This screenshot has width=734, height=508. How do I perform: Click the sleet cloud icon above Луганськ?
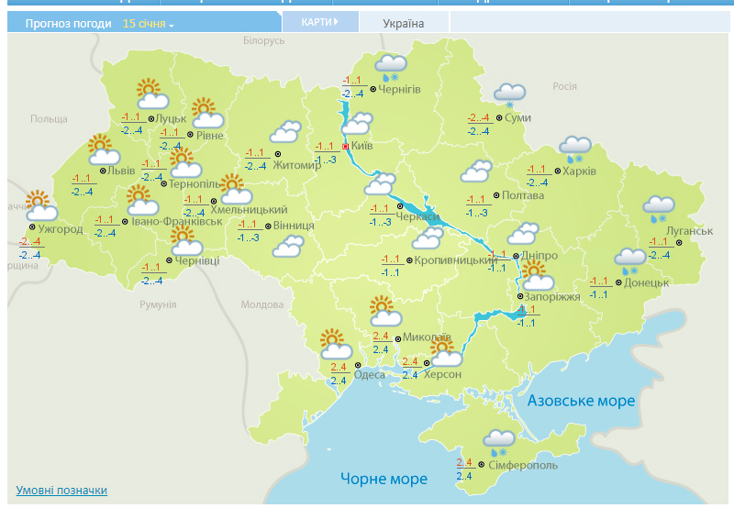(659, 210)
